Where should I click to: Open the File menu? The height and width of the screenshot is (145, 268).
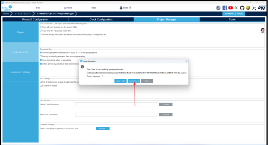click(x=38, y=8)
